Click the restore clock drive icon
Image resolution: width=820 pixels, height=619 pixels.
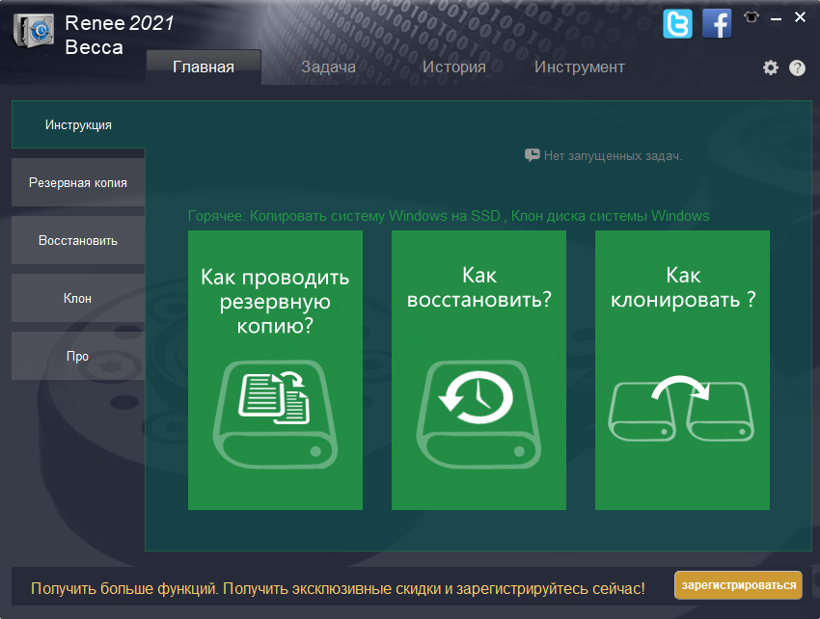coord(478,414)
